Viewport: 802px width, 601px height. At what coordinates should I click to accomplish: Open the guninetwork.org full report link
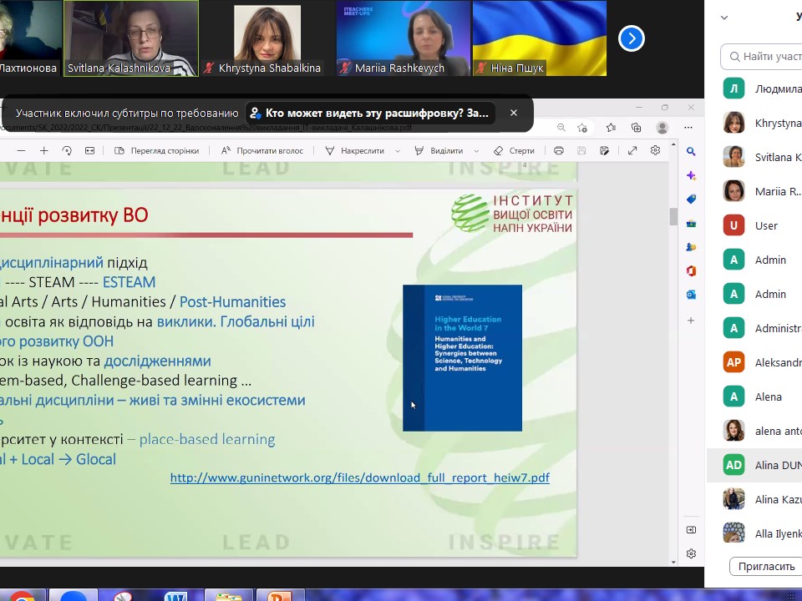(359, 478)
